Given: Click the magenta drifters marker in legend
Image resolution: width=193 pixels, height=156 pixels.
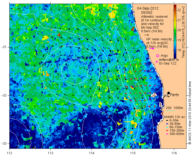Looking at the screenshot, I should tap(157, 62).
